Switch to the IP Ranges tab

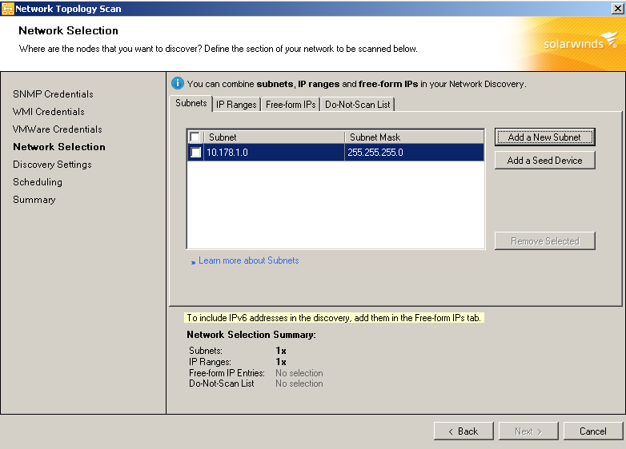(x=236, y=105)
